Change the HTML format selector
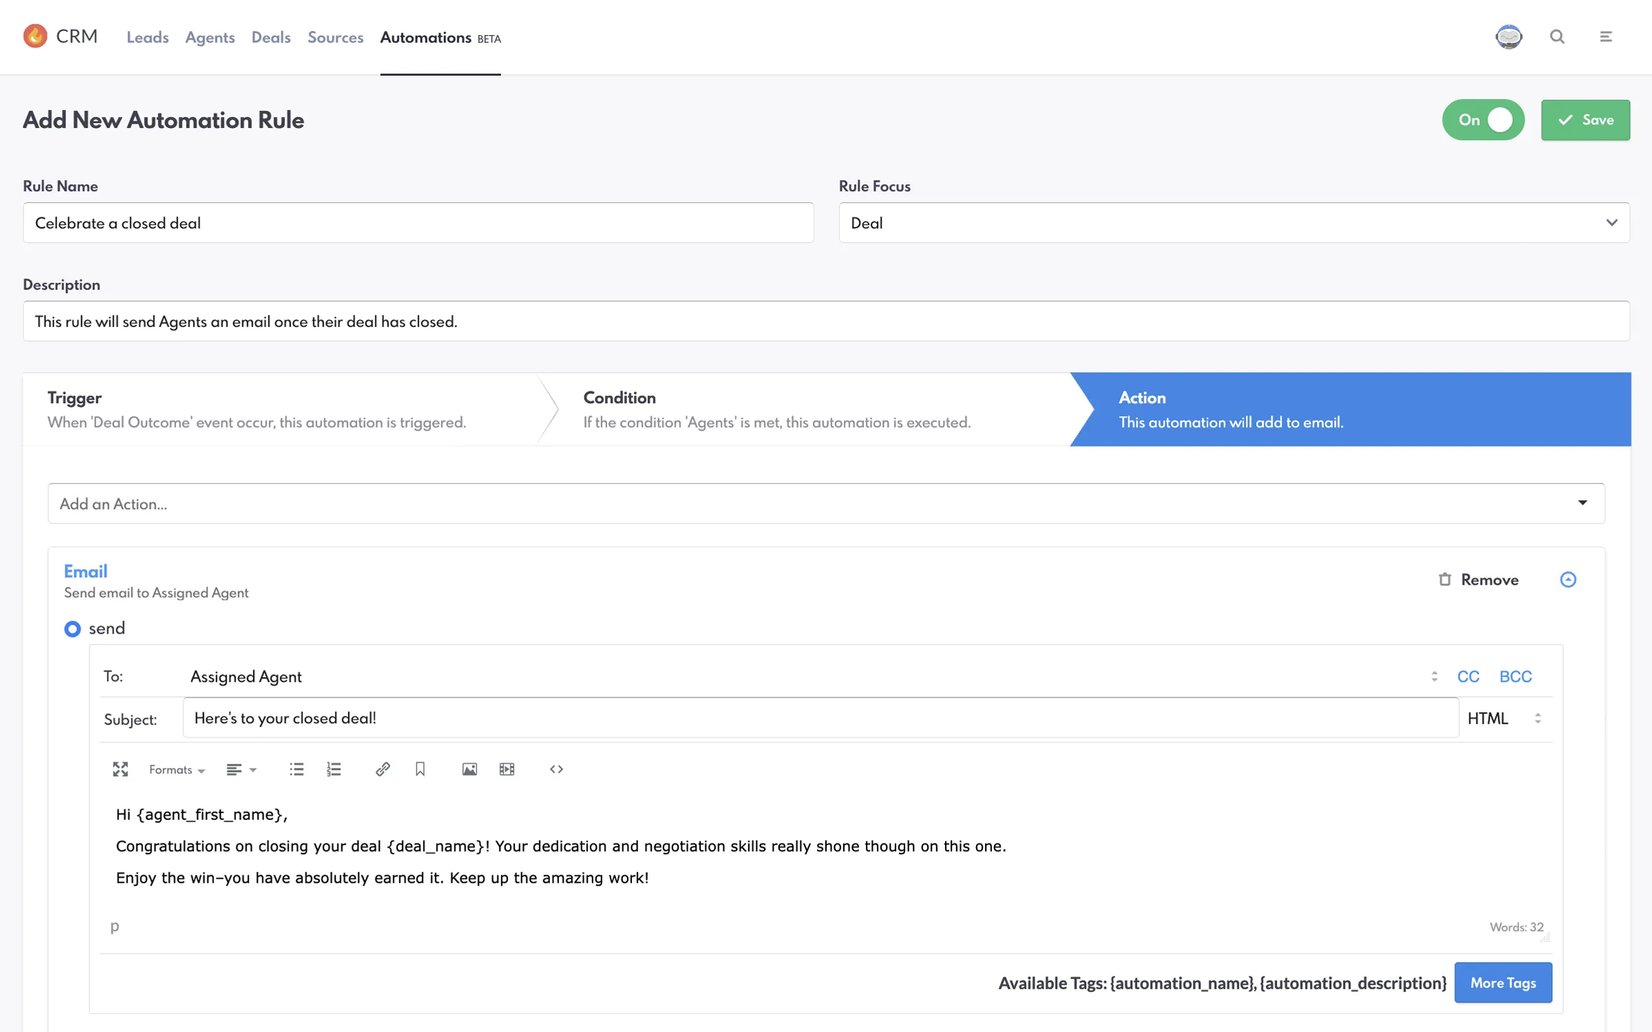The image size is (1652, 1032). point(1505,718)
